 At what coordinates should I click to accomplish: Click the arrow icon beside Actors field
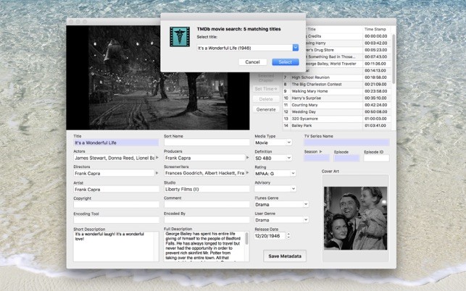point(157,157)
